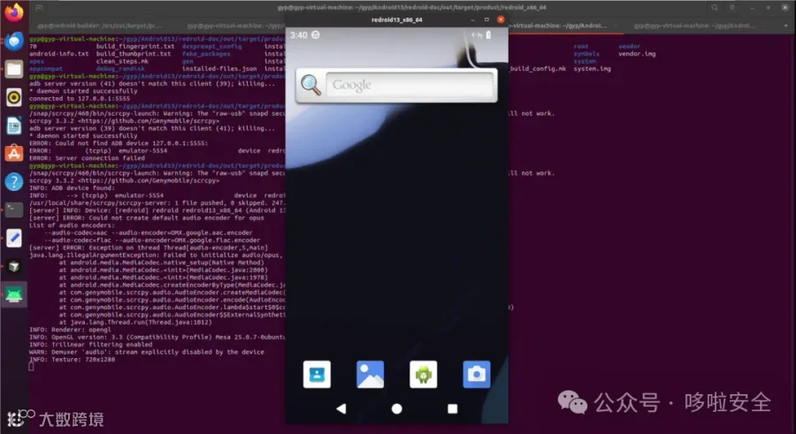The image size is (796, 434).
Task: Open the Help question mark icon
Action: pos(13,182)
